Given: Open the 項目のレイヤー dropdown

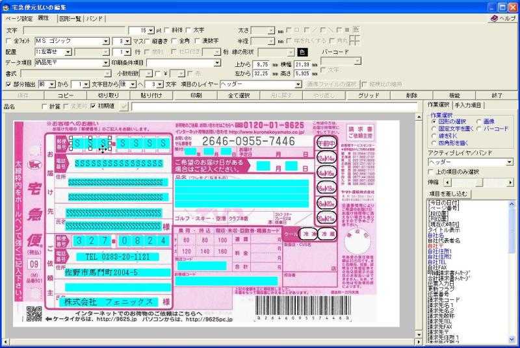Looking at the screenshot, I should point(298,84).
